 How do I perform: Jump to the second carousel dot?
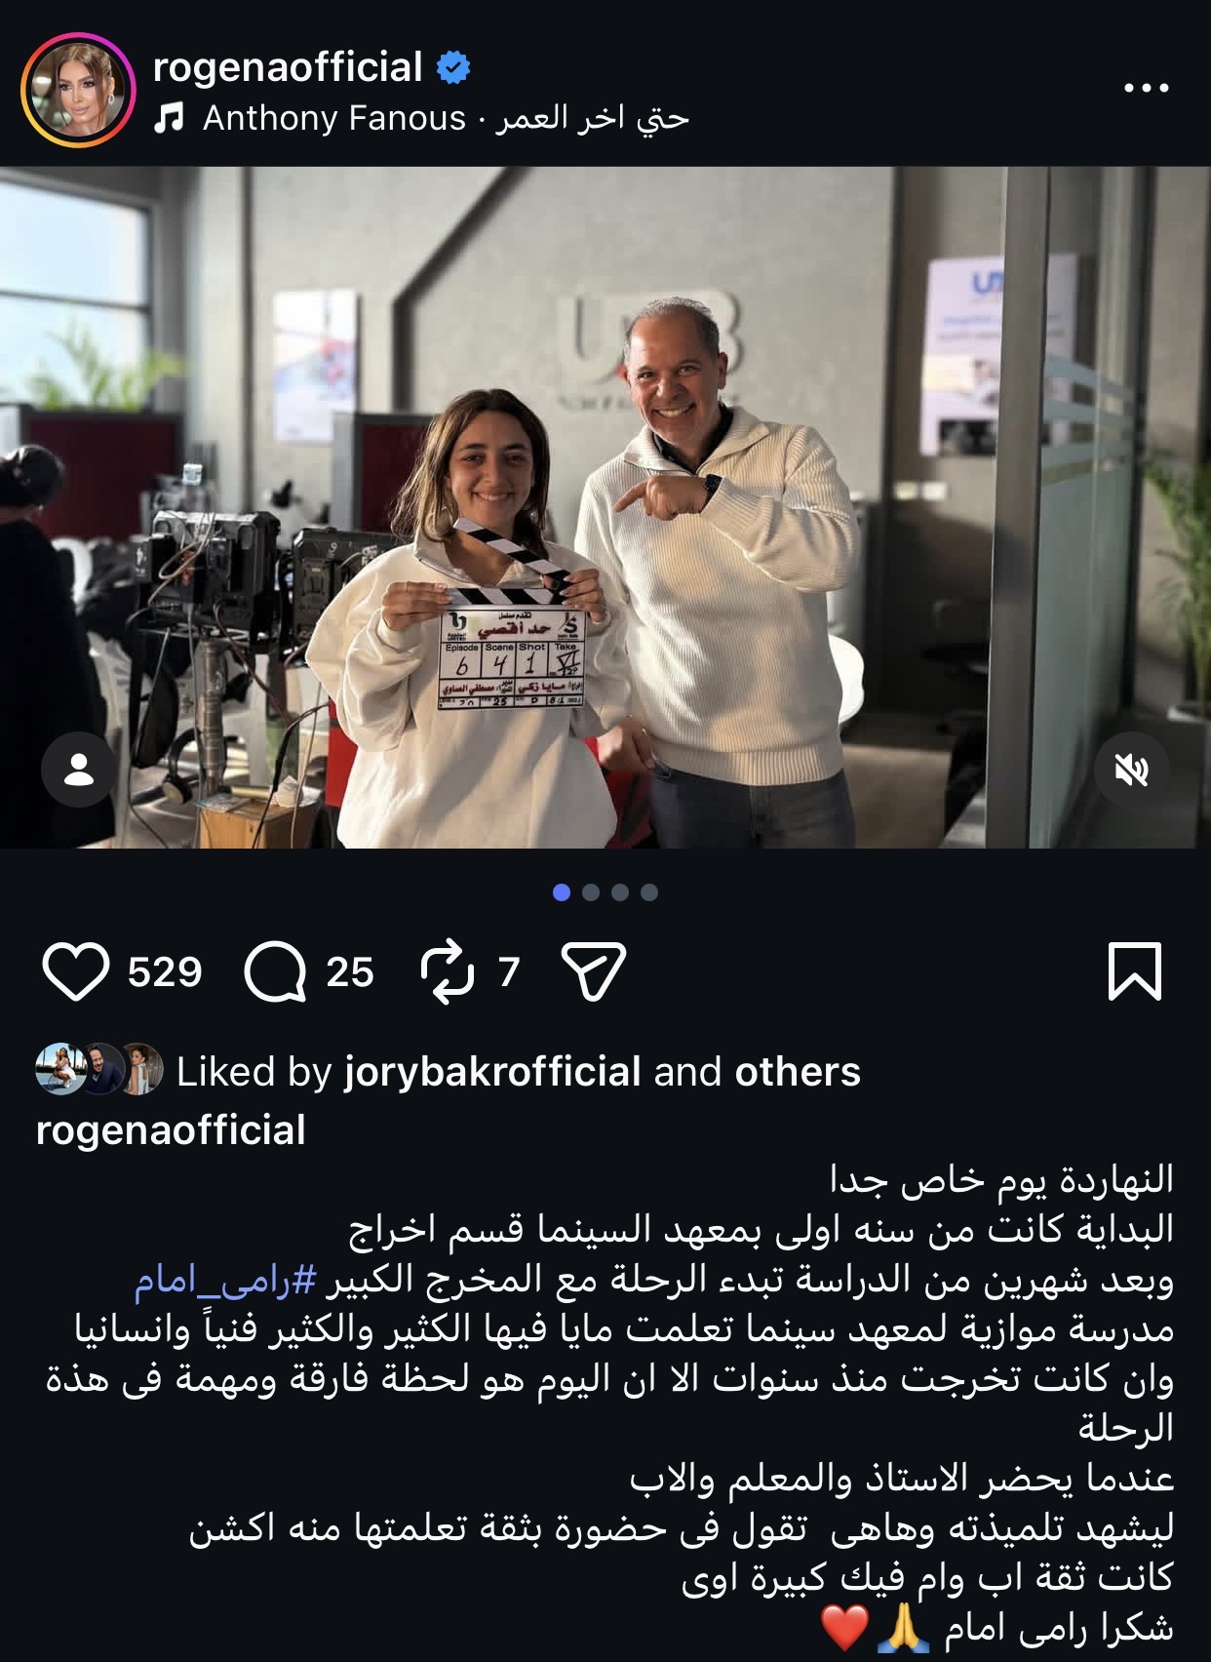(590, 892)
